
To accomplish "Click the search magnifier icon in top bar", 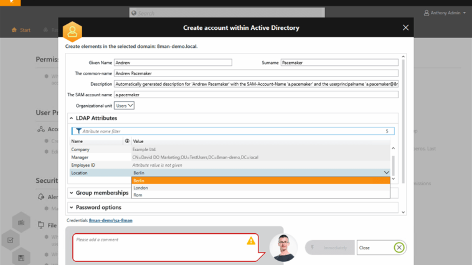I will [x=134, y=12].
